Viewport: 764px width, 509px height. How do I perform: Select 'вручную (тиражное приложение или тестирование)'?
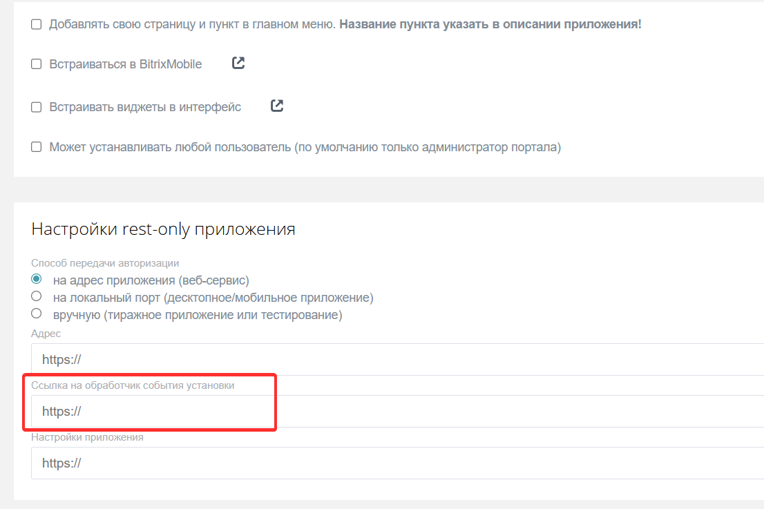[x=35, y=313]
